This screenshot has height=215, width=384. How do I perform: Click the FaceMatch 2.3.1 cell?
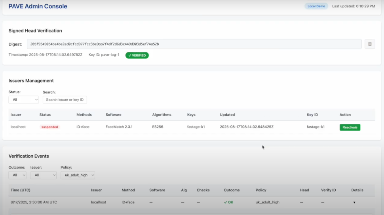(119, 127)
